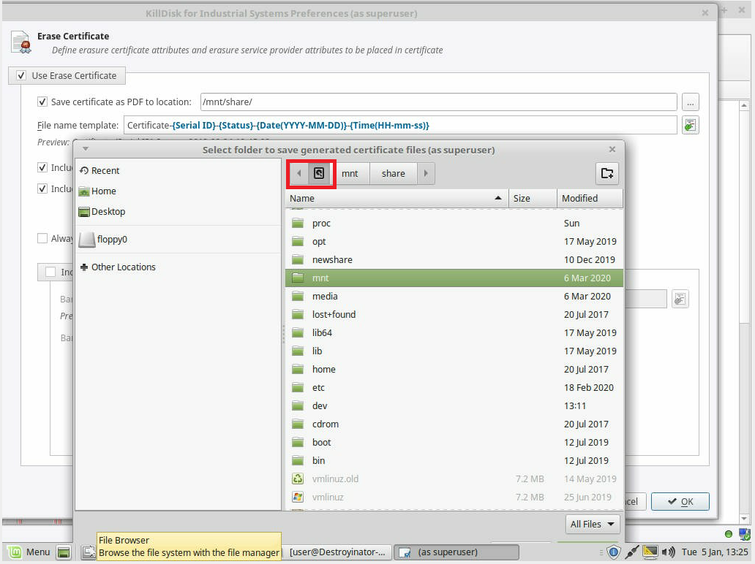Toggle Save certificate as PDF checkbox

(x=42, y=102)
